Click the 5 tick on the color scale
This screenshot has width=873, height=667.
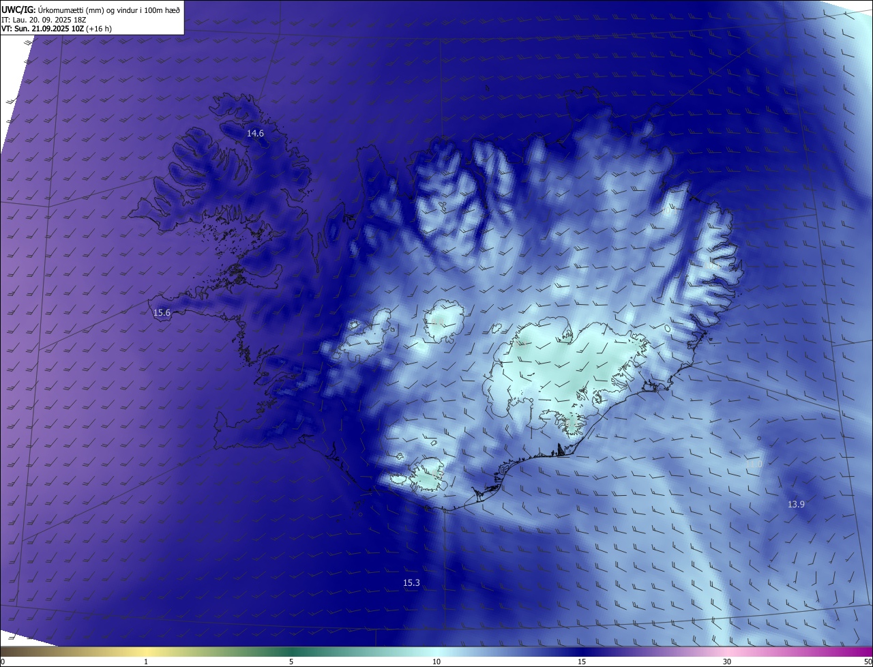(291, 662)
